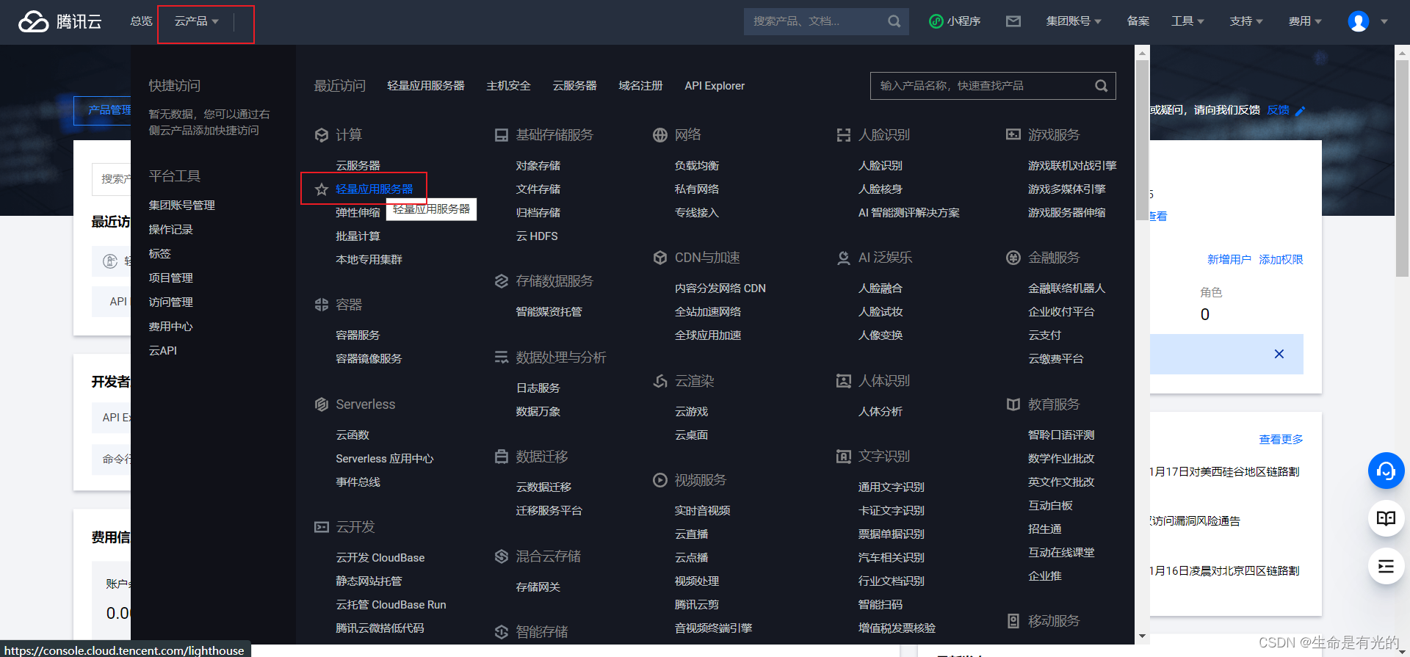Open 通用文字识别 product
The height and width of the screenshot is (657, 1410).
point(891,487)
